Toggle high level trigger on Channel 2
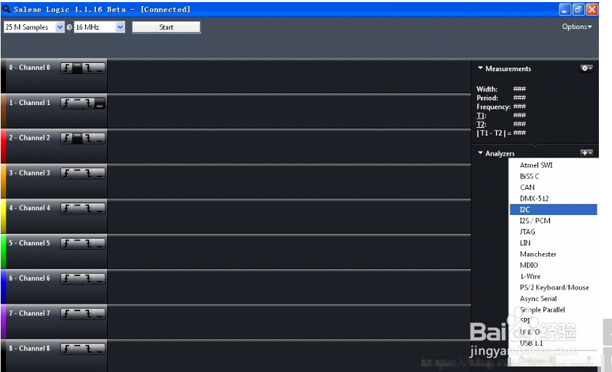This screenshot has width=612, height=372. coord(77,138)
